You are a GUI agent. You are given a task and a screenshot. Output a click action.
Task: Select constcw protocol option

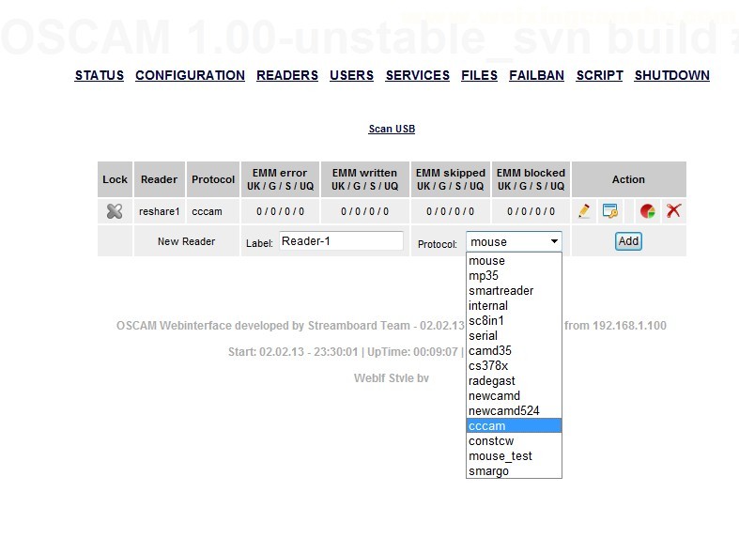point(514,441)
